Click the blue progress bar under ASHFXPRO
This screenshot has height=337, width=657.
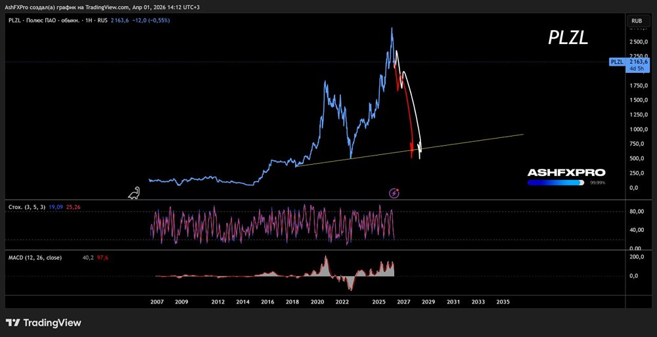[x=556, y=183]
